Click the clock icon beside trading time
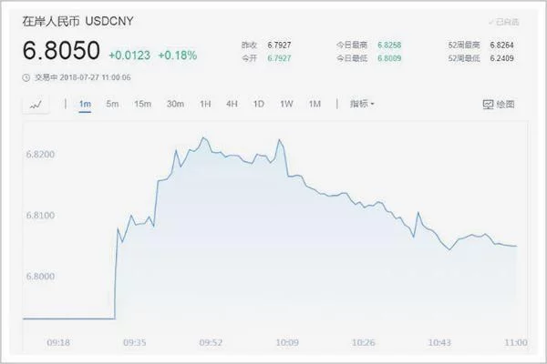 tap(26, 77)
